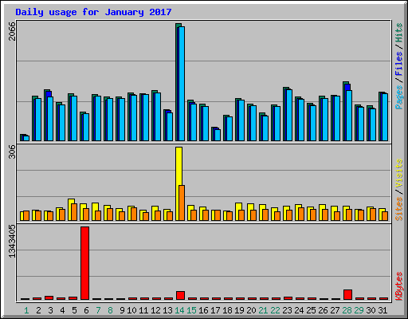This screenshot has width=408, height=319.
Task: Click the hits bar for day 3
Action: tap(47, 115)
